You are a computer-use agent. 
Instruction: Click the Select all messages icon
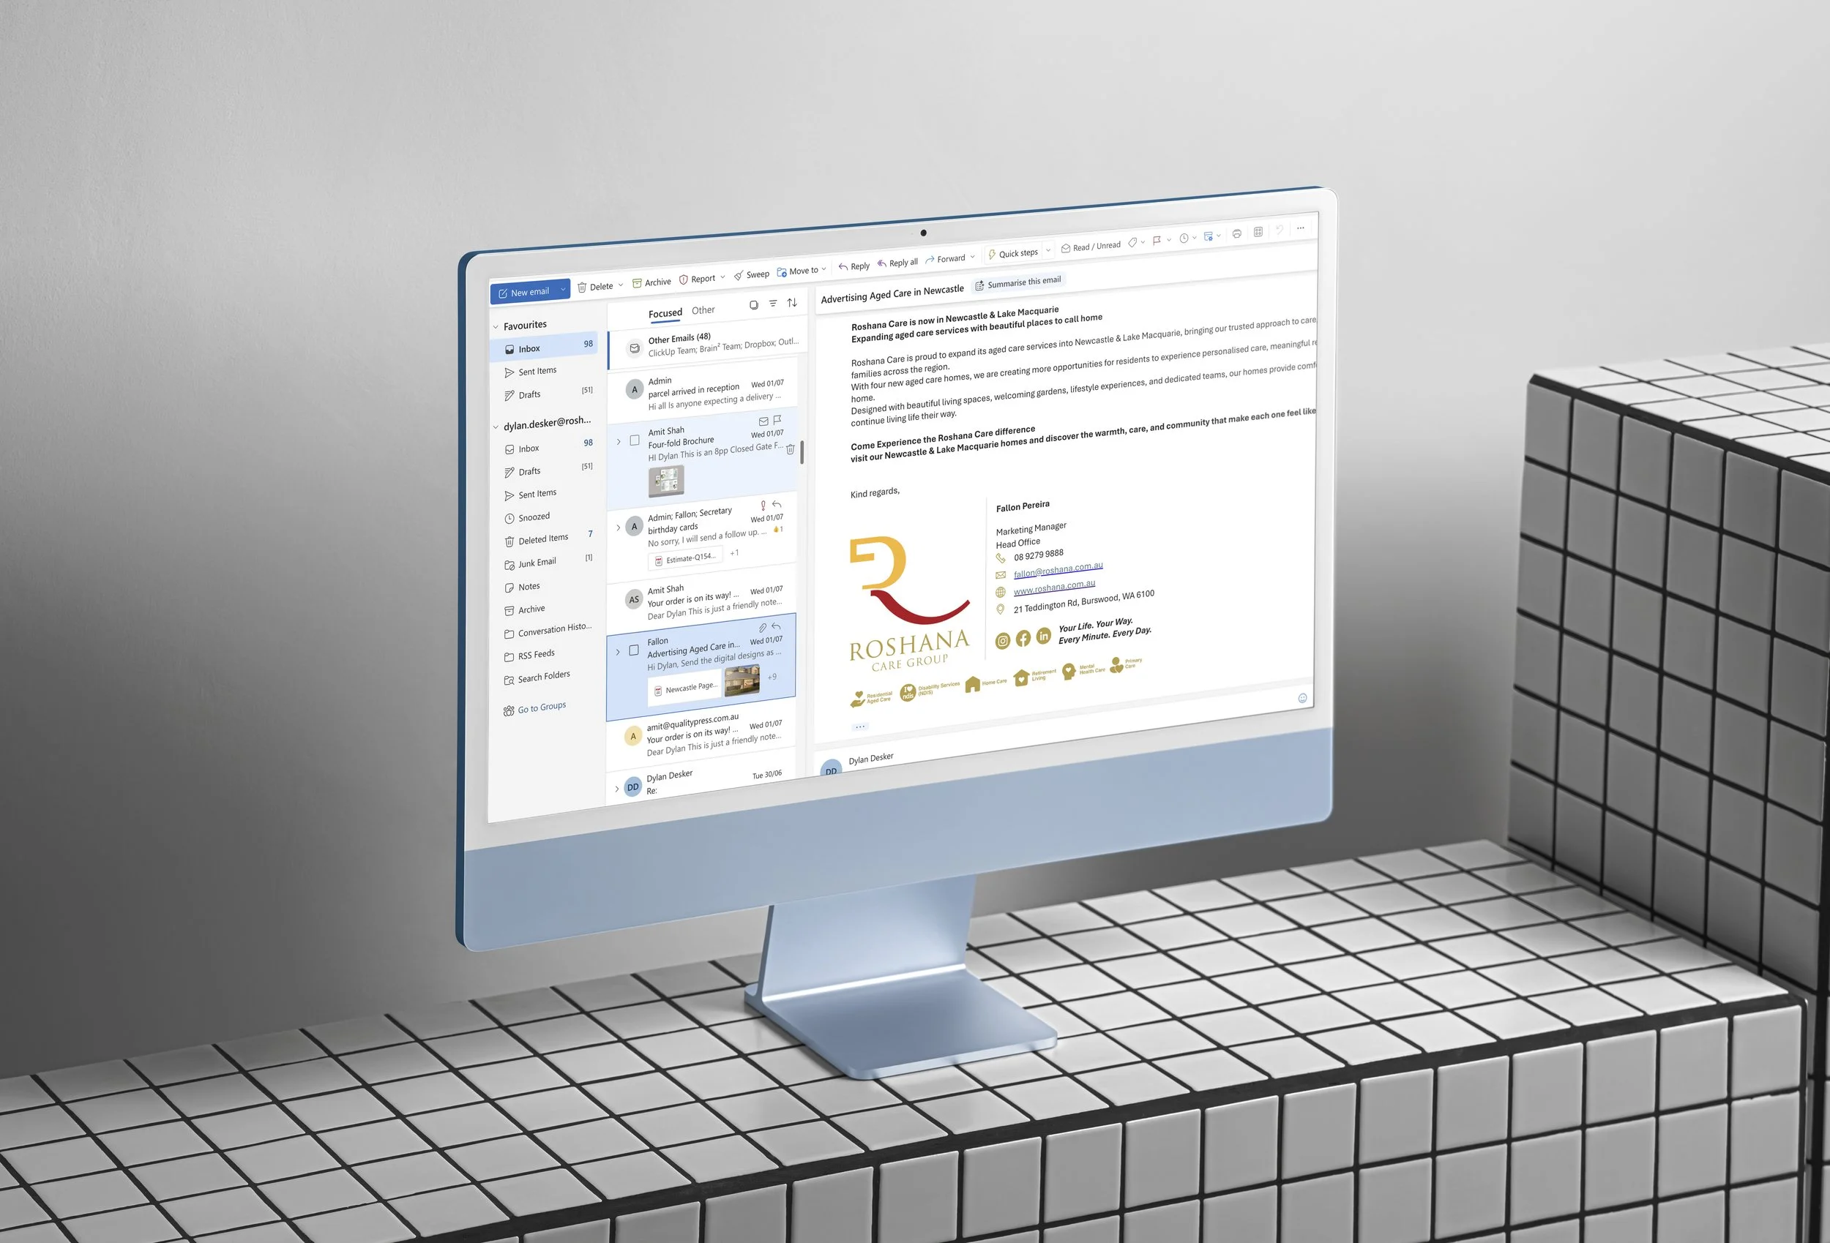pyautogui.click(x=753, y=304)
